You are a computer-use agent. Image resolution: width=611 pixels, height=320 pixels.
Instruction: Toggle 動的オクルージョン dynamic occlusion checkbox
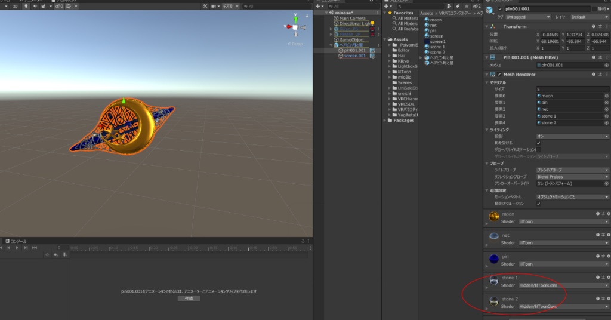coord(539,204)
